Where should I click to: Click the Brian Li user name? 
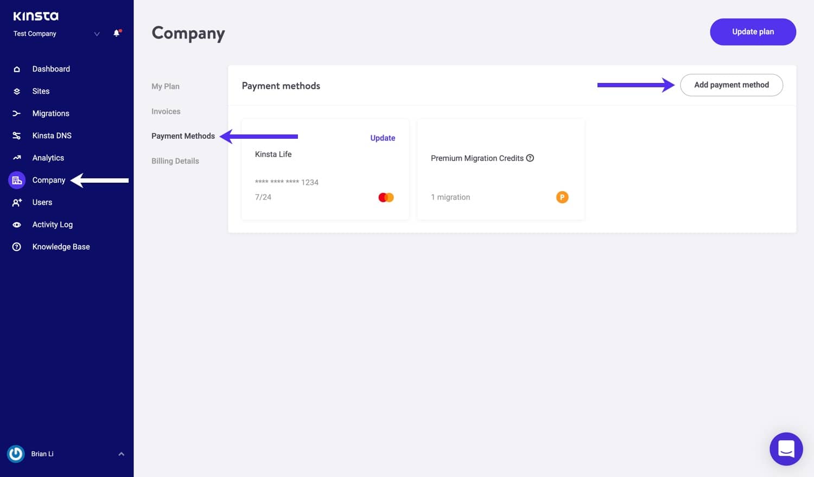click(42, 454)
